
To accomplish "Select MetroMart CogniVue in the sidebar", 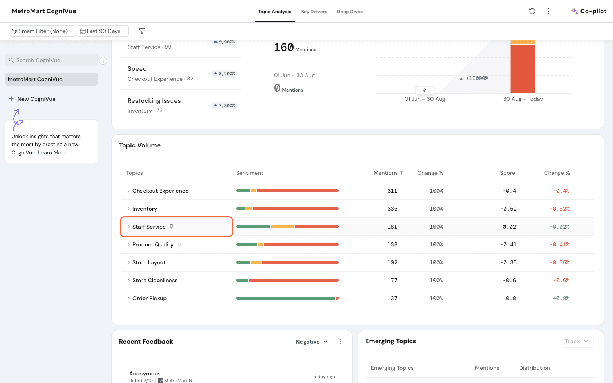I will 51,79.
